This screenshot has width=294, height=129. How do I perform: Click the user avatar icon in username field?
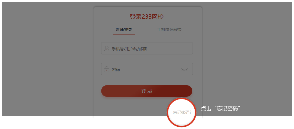[106, 49]
